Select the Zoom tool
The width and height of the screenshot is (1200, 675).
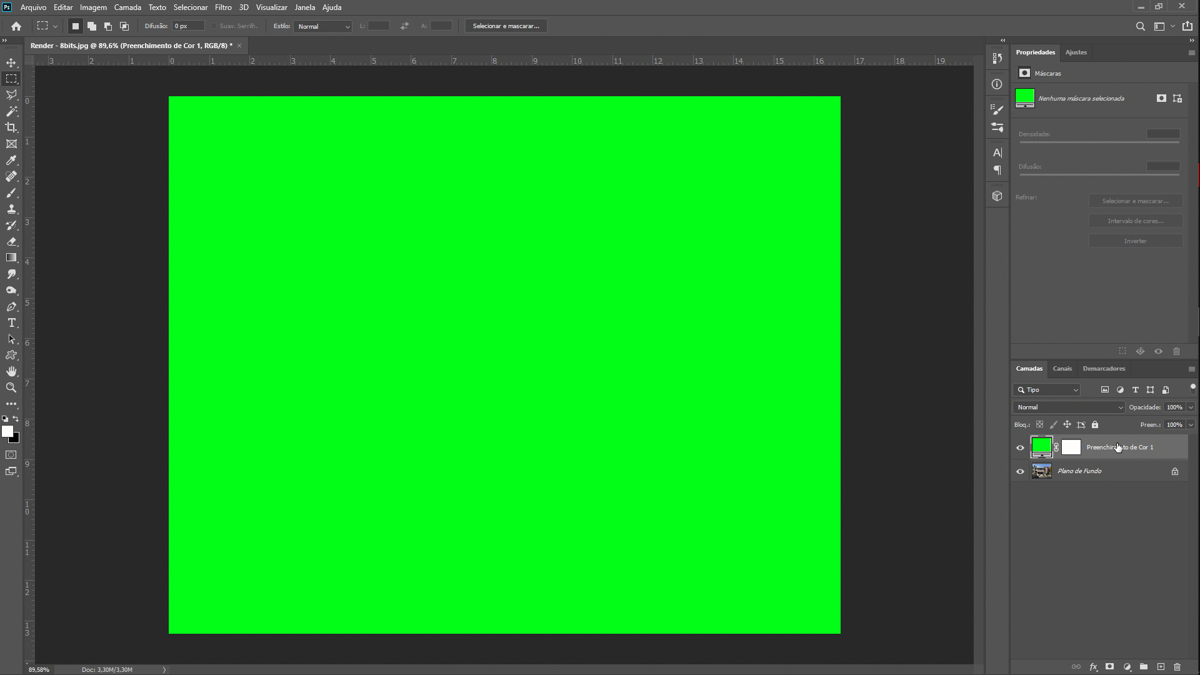click(x=11, y=387)
